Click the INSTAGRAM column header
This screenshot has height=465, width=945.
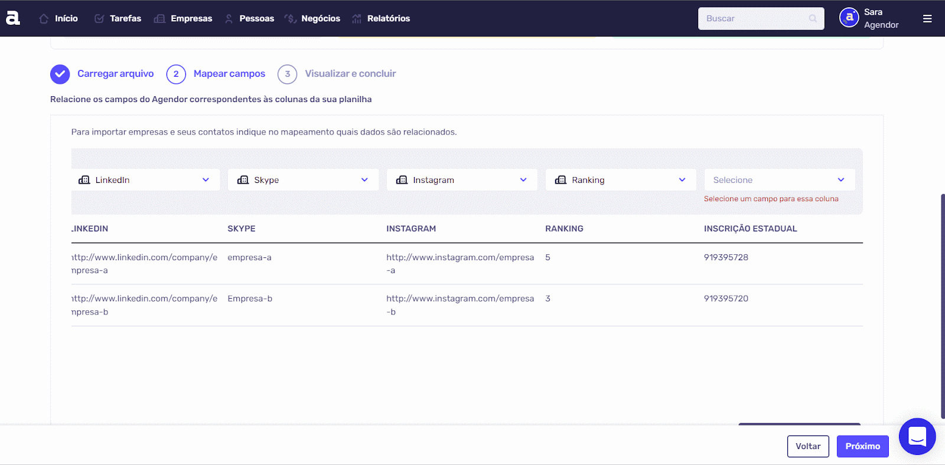411,229
